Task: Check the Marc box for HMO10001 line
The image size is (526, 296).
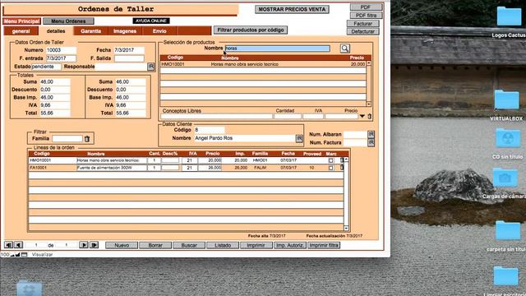Action: (330, 160)
